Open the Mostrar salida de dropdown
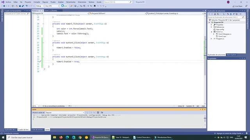Screen dimensions: 250x140 (x=64, y=112)
